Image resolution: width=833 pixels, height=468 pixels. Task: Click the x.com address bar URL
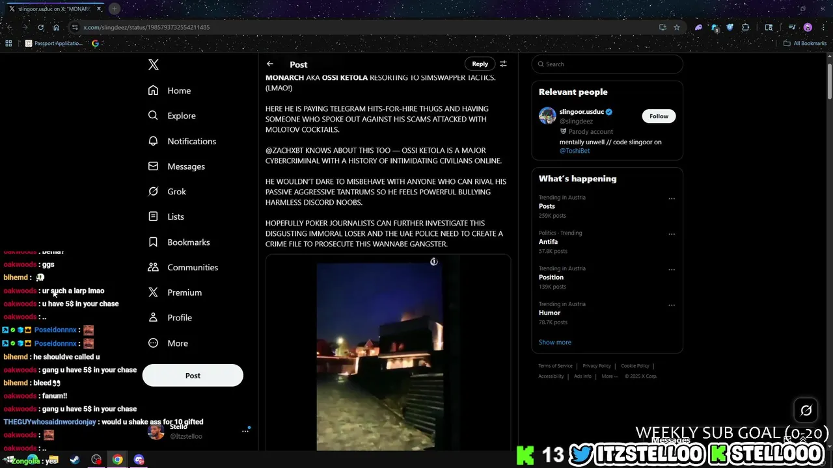coord(146,27)
